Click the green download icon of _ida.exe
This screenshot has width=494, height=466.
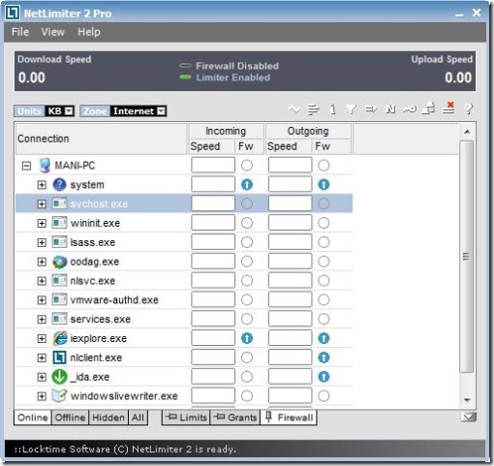(x=59, y=377)
